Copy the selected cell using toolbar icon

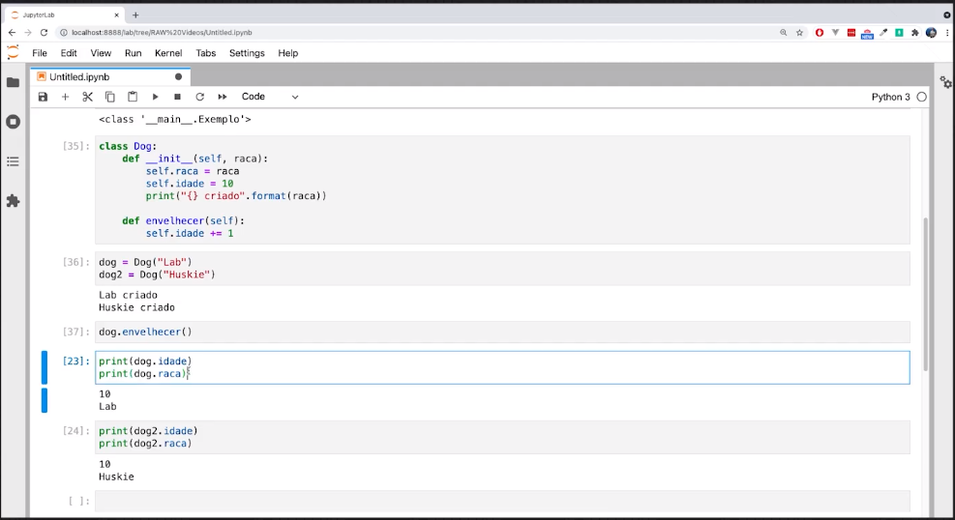pyautogui.click(x=109, y=97)
